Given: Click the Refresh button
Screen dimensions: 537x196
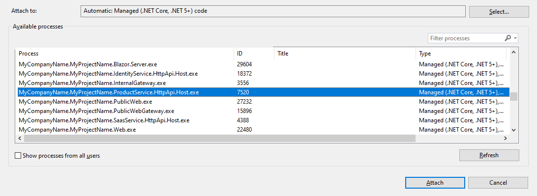Looking at the screenshot, I should pos(489,155).
